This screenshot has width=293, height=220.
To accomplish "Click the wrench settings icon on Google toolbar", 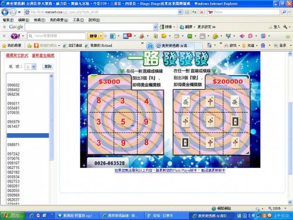I will (x=285, y=27).
